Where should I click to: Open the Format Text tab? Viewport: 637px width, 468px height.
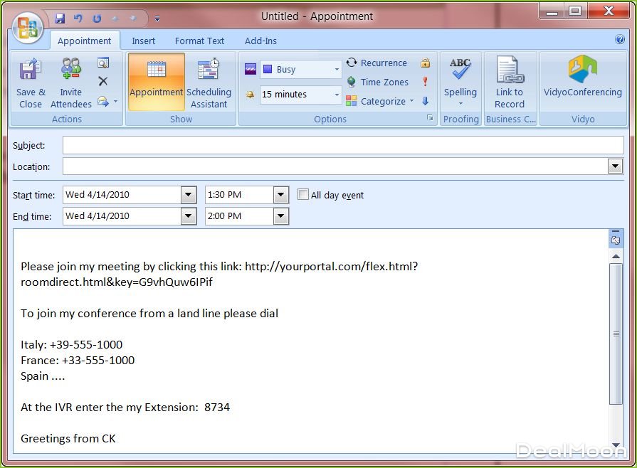(199, 41)
